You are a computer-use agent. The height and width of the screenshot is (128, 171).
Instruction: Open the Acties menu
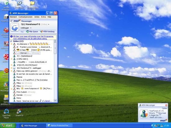37,17
